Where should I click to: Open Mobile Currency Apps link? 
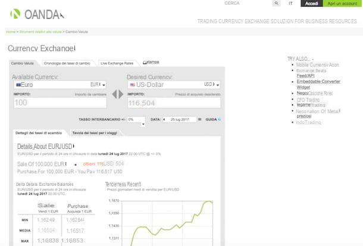point(318,65)
